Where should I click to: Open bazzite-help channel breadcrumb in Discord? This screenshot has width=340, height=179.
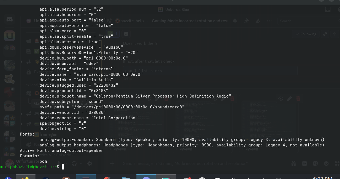pos(129,21)
